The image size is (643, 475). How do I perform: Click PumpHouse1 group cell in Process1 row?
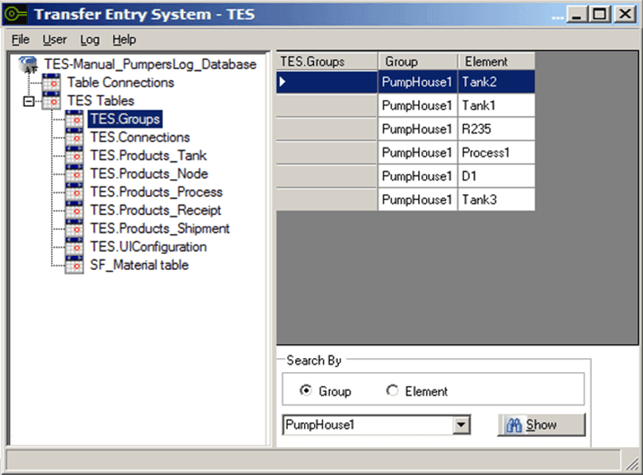pos(417,153)
